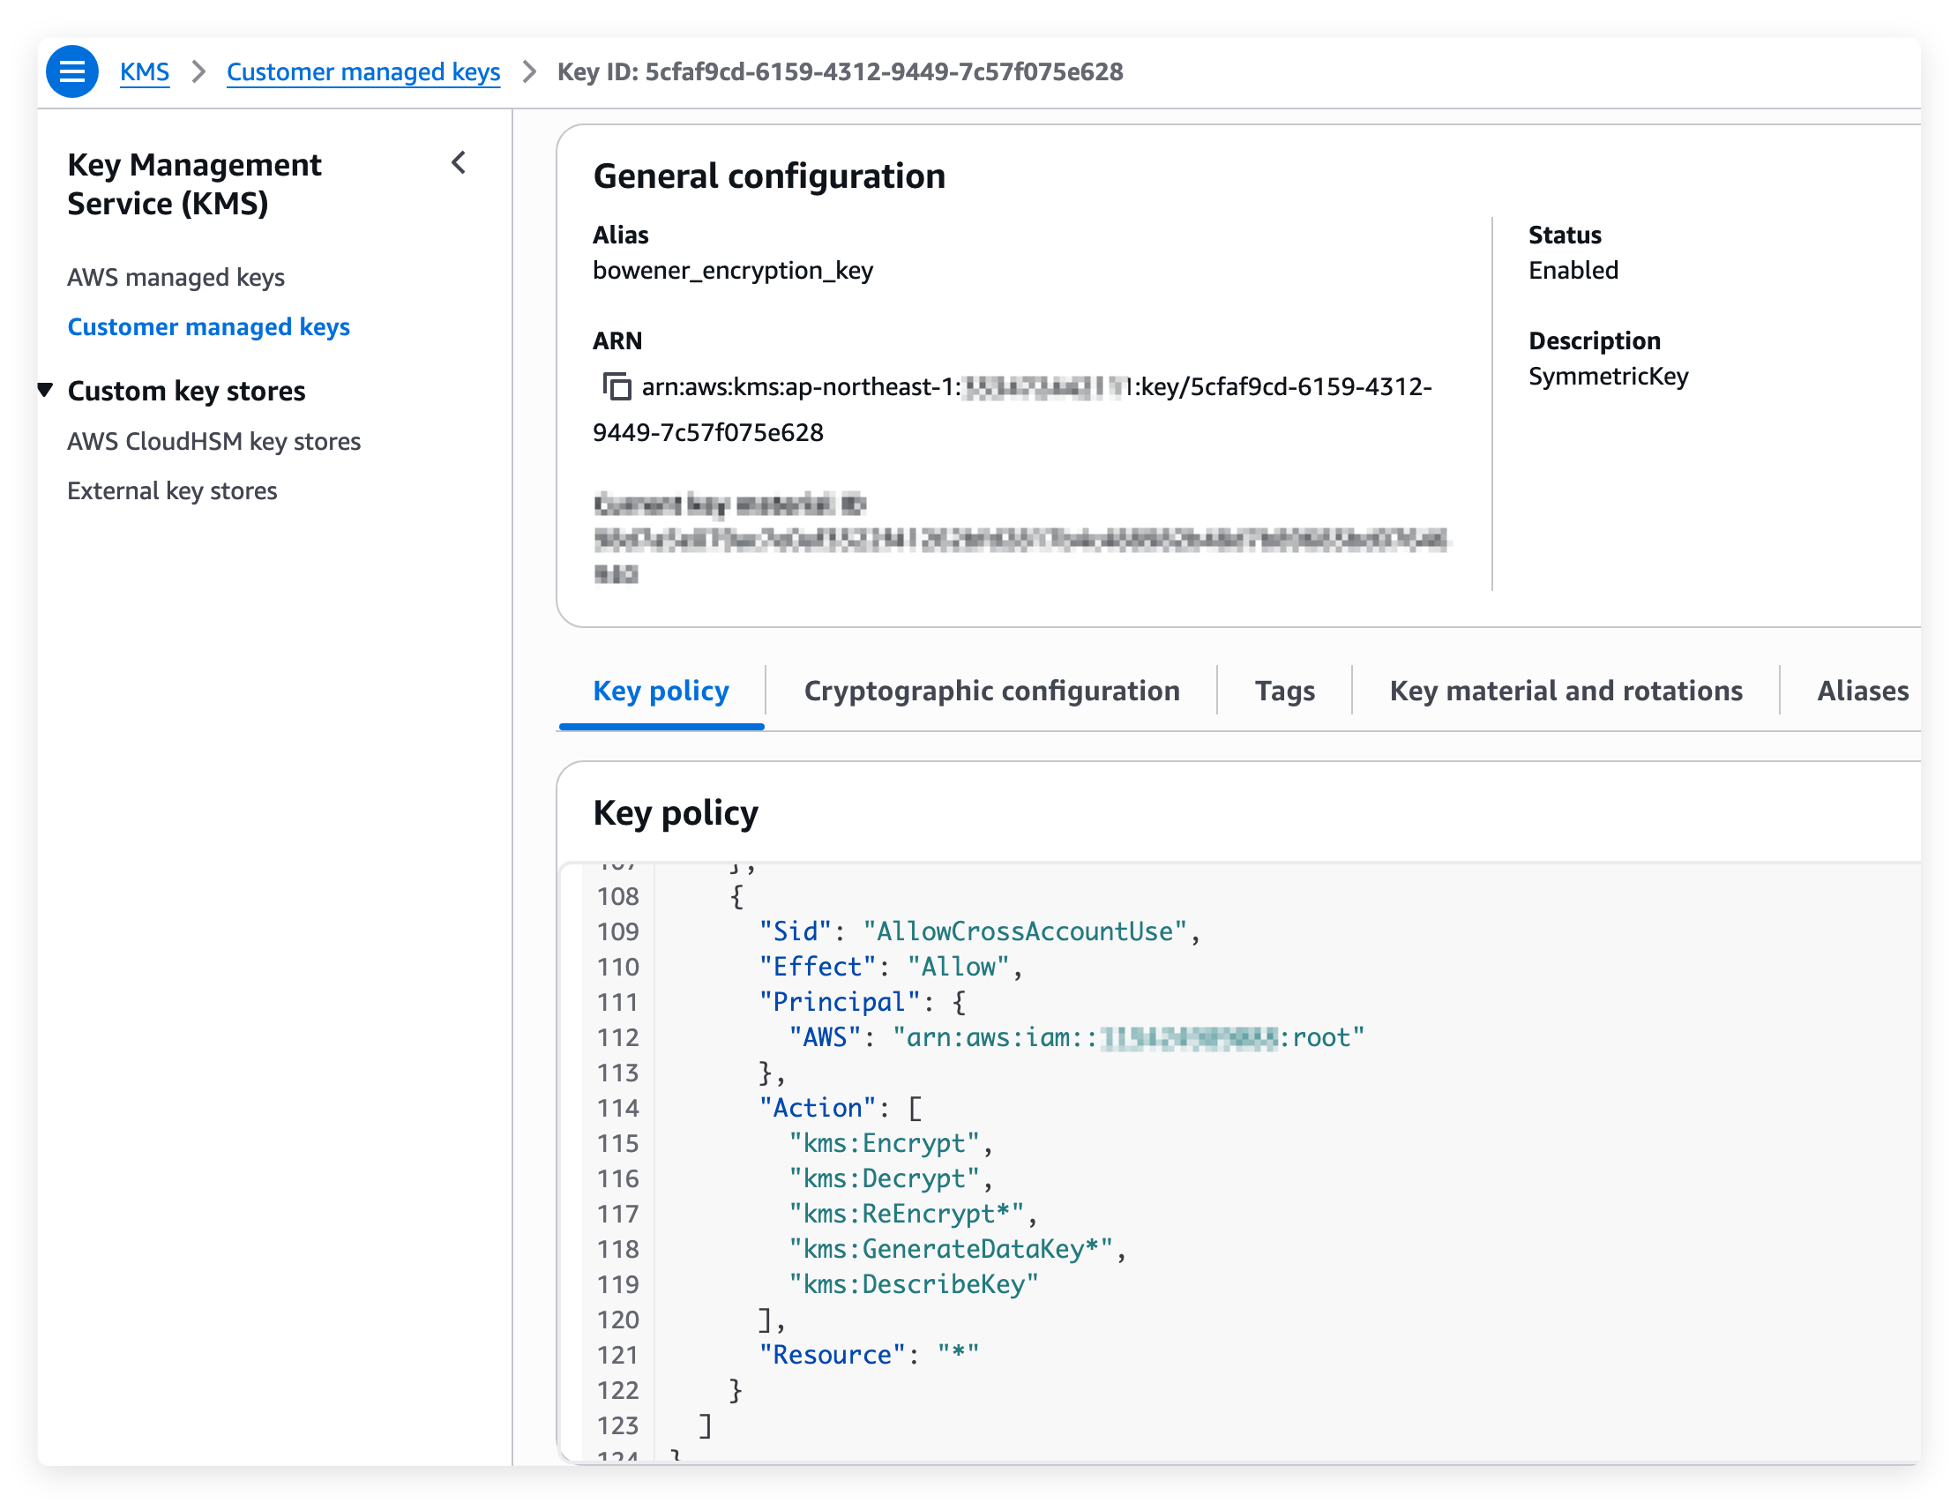Click line number 121 in policy gutter

coord(617,1355)
